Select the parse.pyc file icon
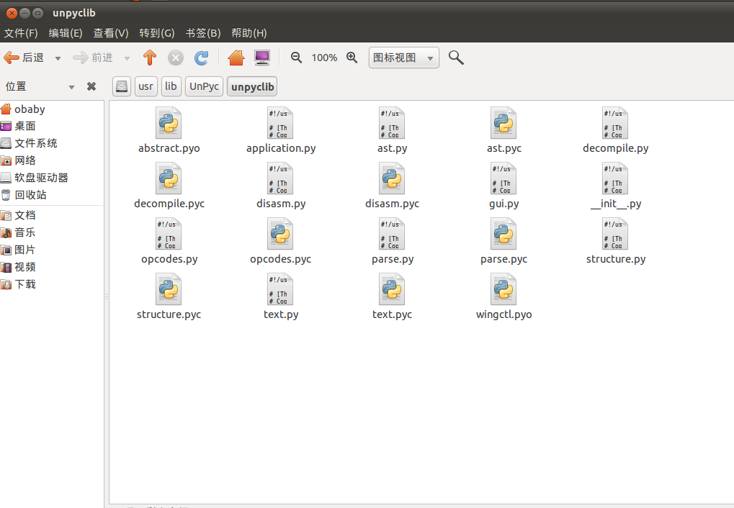Image resolution: width=734 pixels, height=508 pixels. 503,234
